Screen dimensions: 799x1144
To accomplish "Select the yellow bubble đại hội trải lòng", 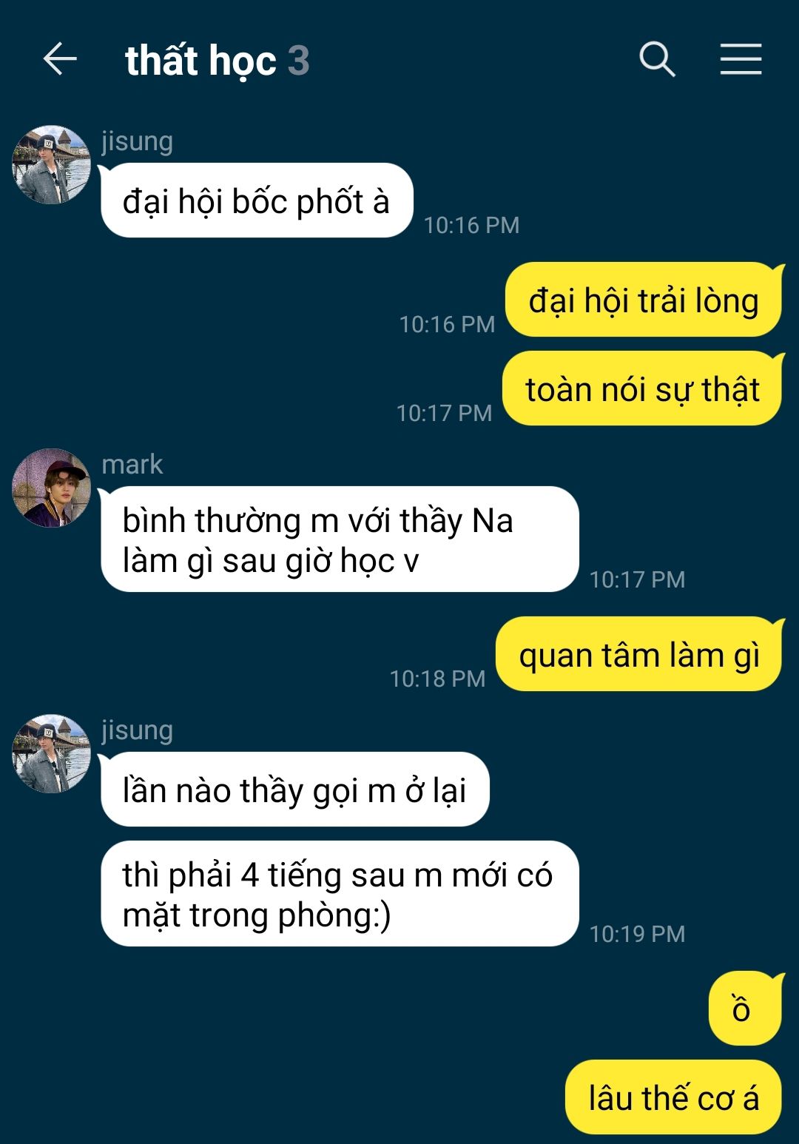I will 644,300.
